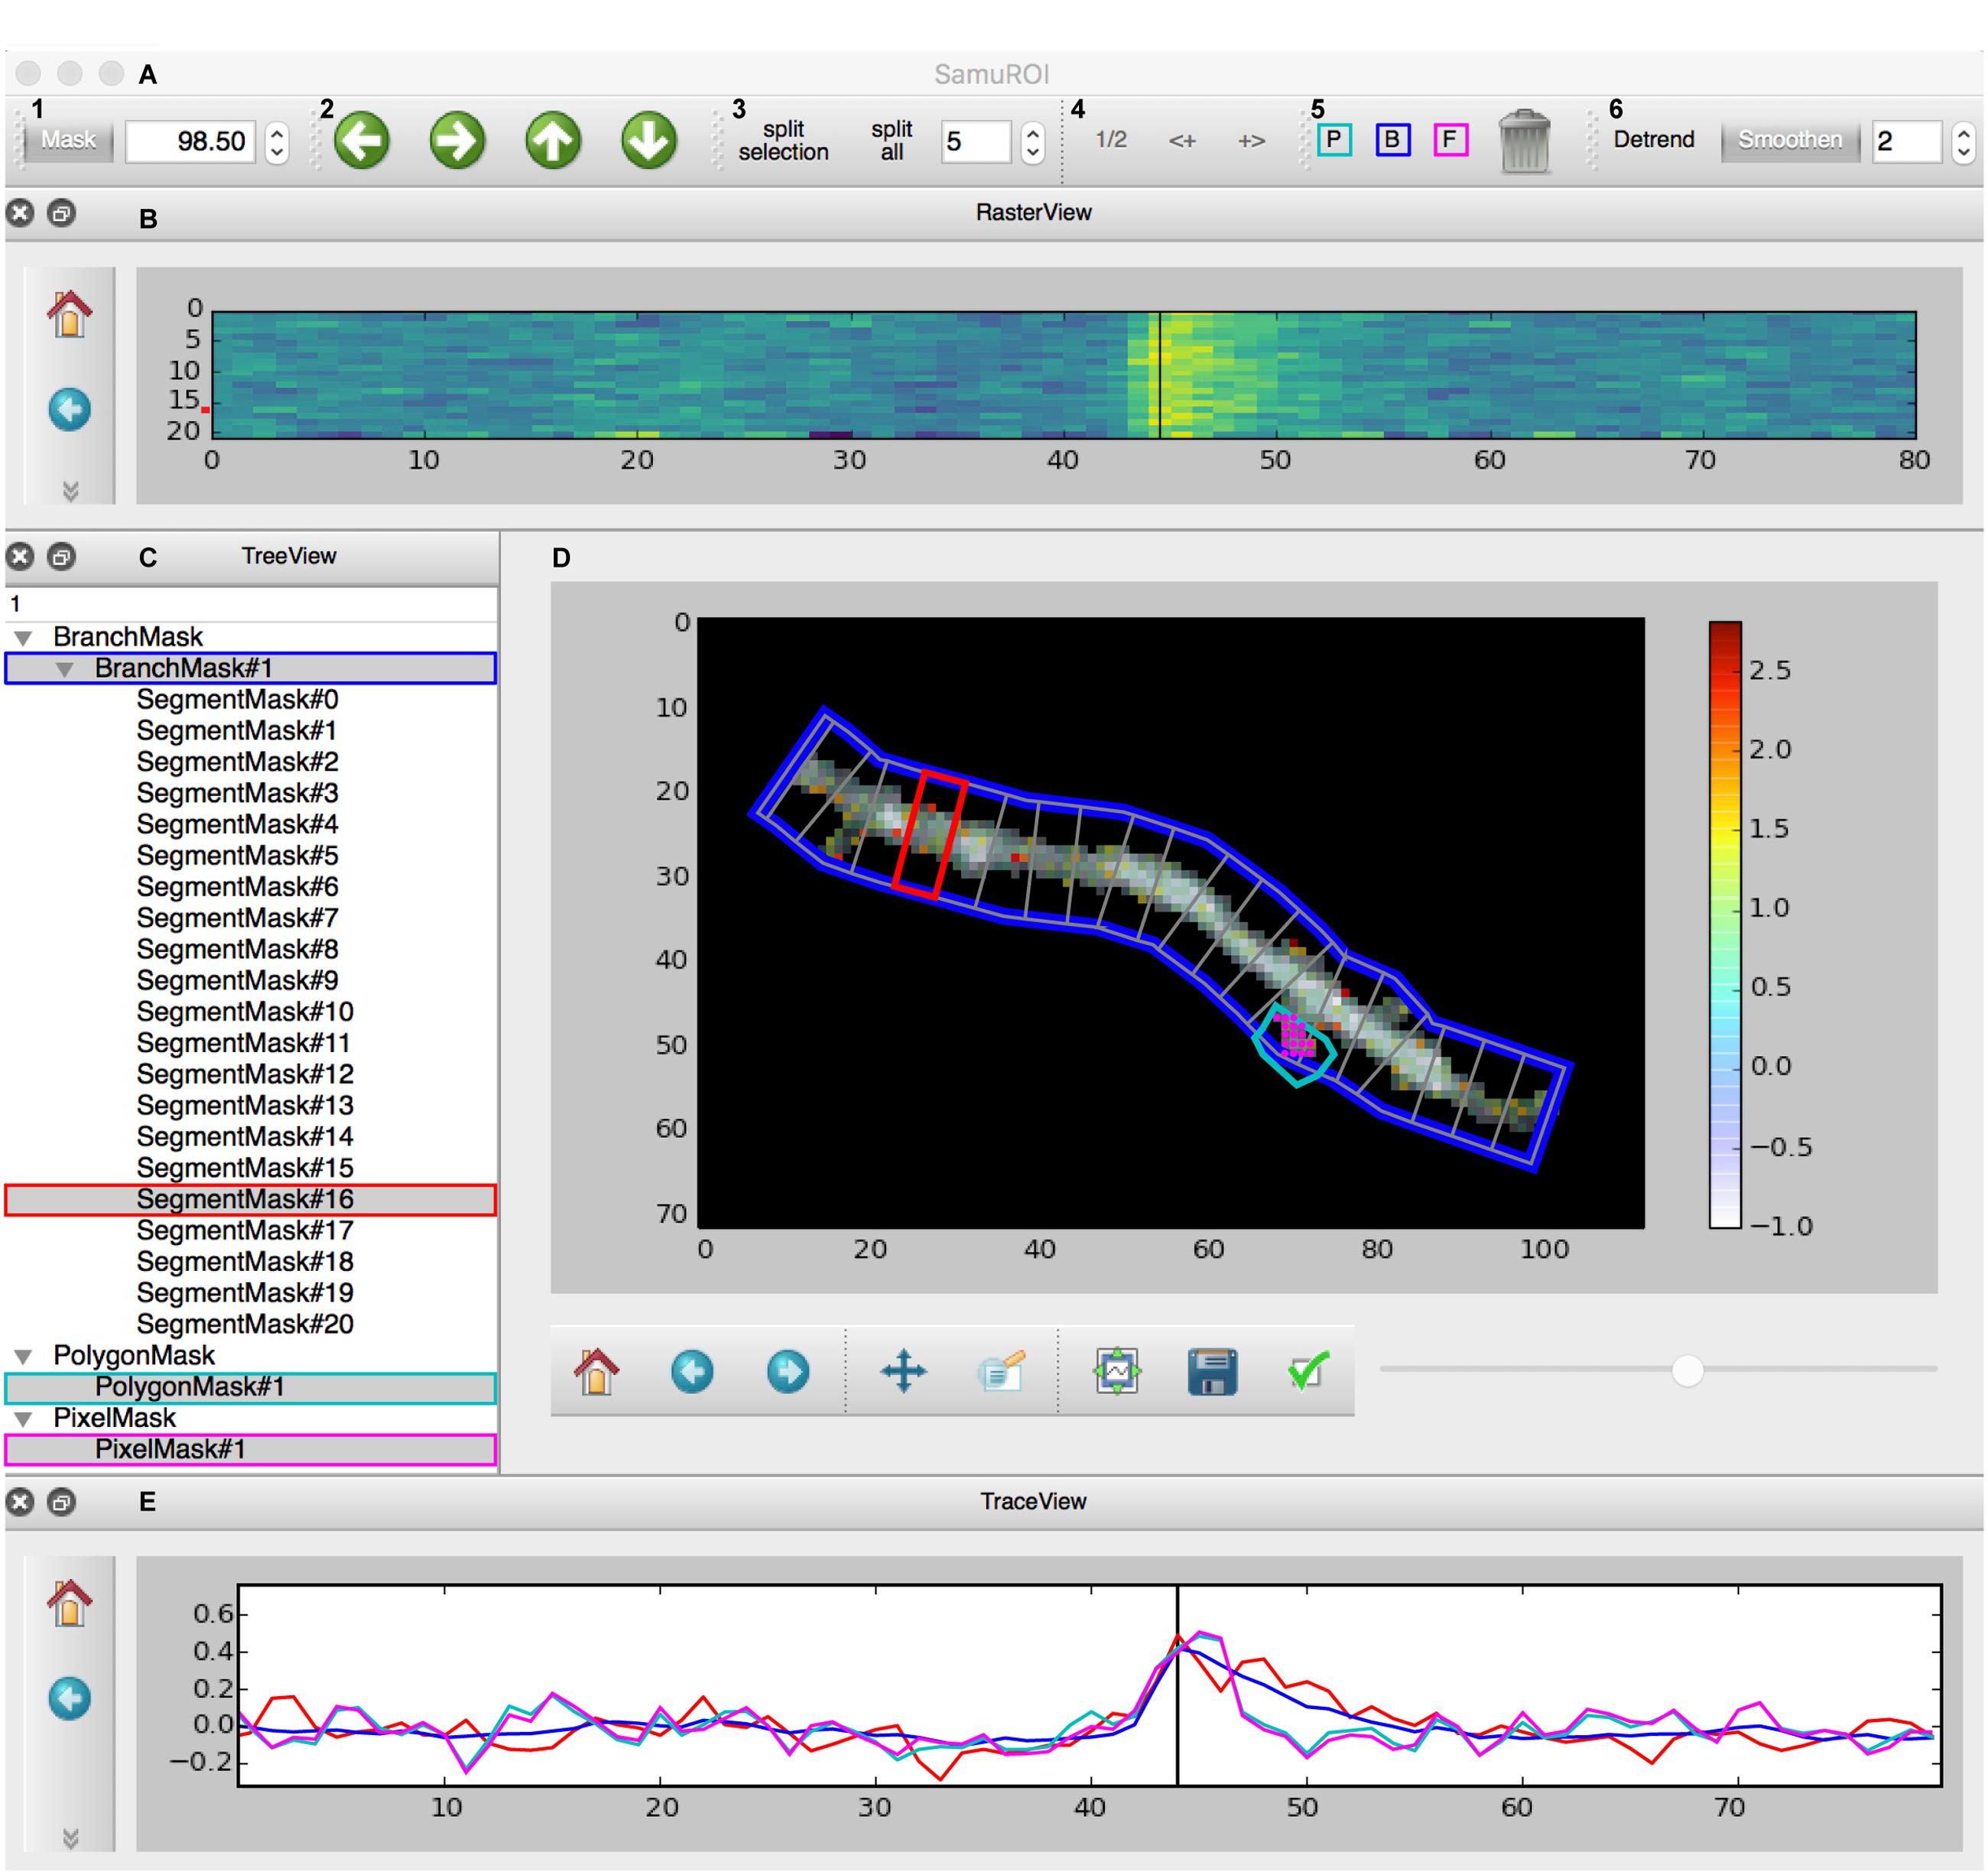The width and height of the screenshot is (1988, 1875).
Task: Detach the TreeView panel
Action: pos(61,556)
